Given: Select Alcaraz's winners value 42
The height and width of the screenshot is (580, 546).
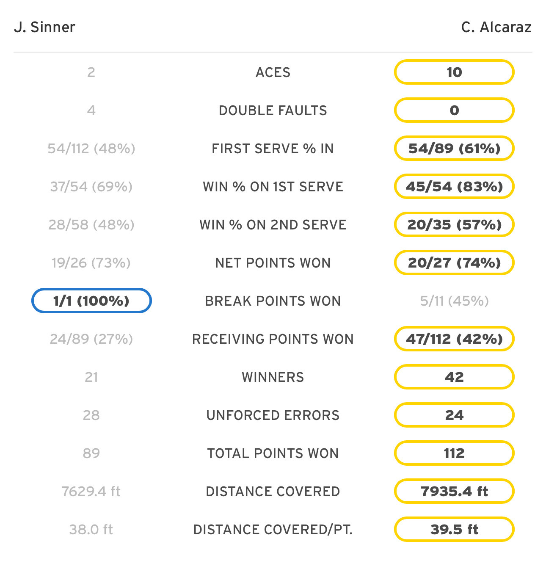Looking at the screenshot, I should (454, 377).
